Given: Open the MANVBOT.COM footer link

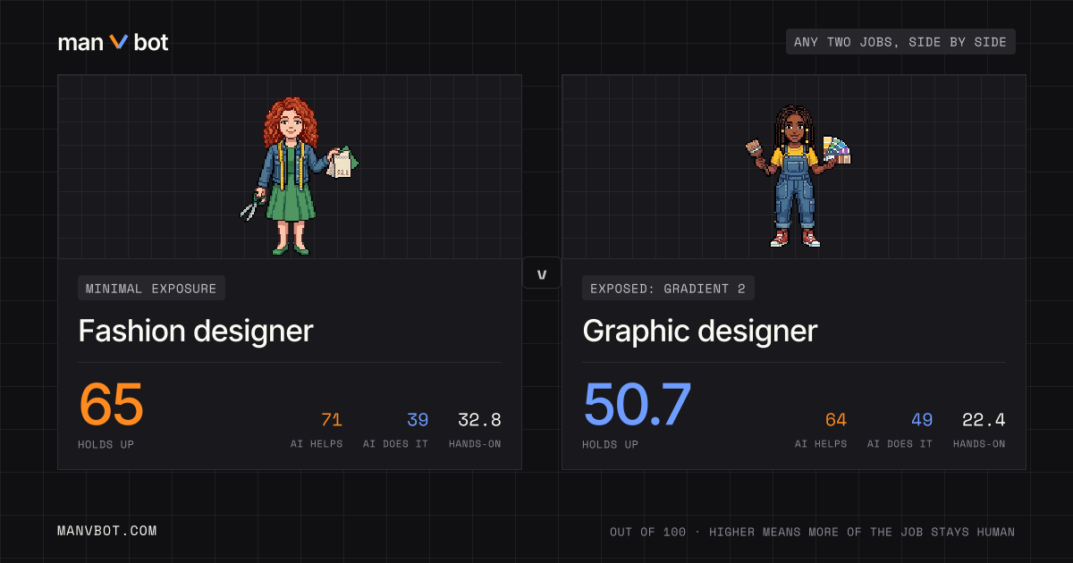Looking at the screenshot, I should (107, 531).
